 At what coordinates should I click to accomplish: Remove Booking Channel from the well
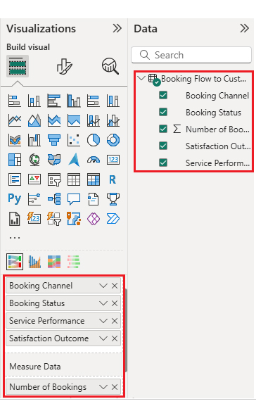[115, 286]
